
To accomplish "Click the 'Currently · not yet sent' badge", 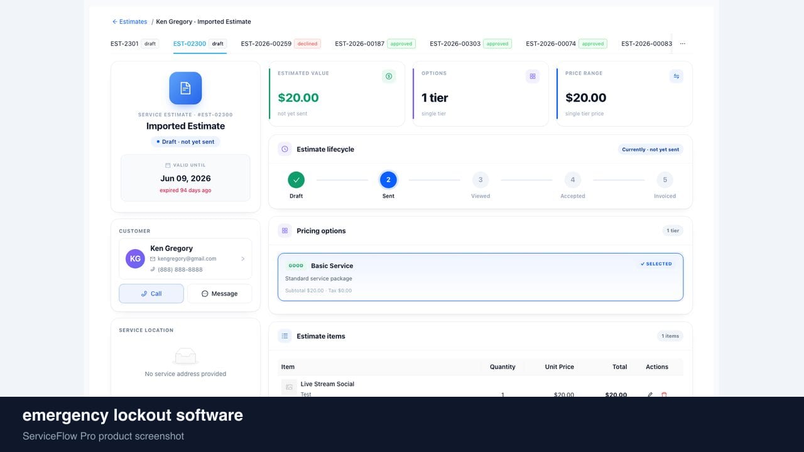I will pos(650,149).
